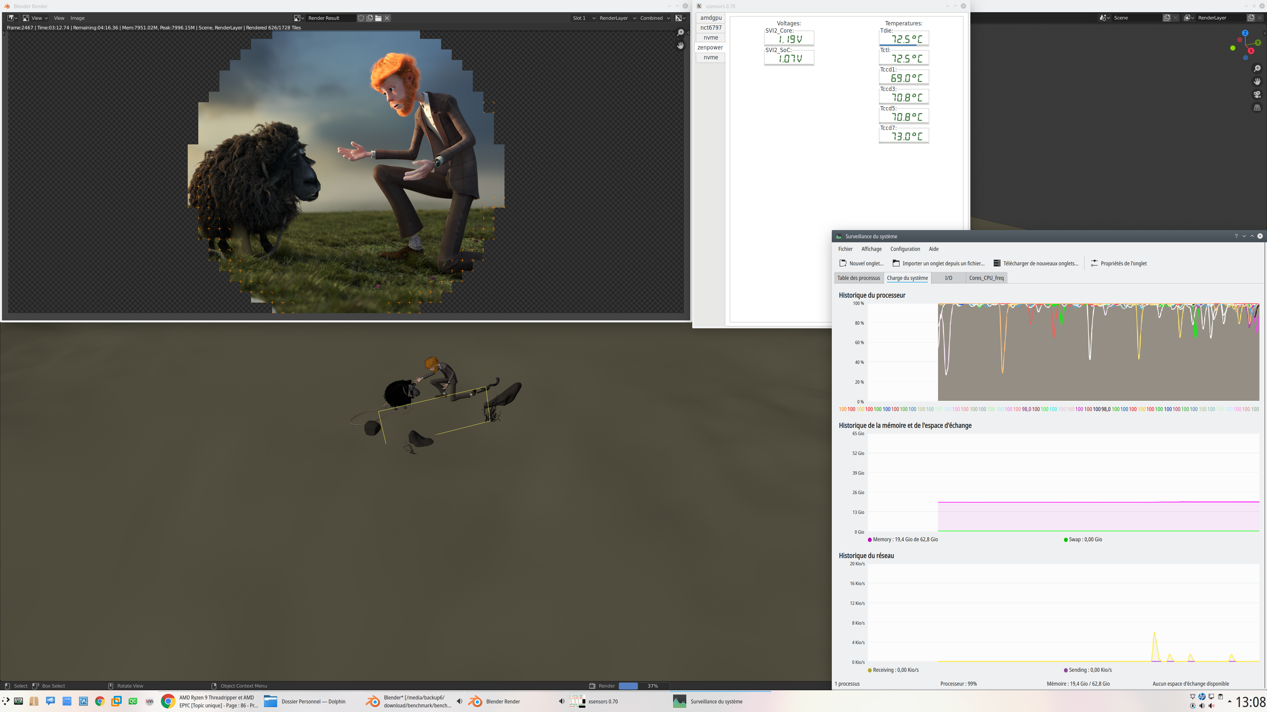This screenshot has height=712, width=1267.
Task: Click the SVI2_Core voltage reading
Action: (x=789, y=39)
